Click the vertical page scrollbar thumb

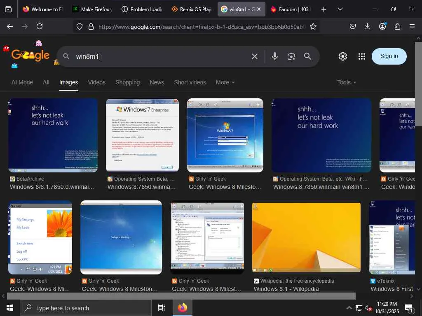[x=418, y=84]
